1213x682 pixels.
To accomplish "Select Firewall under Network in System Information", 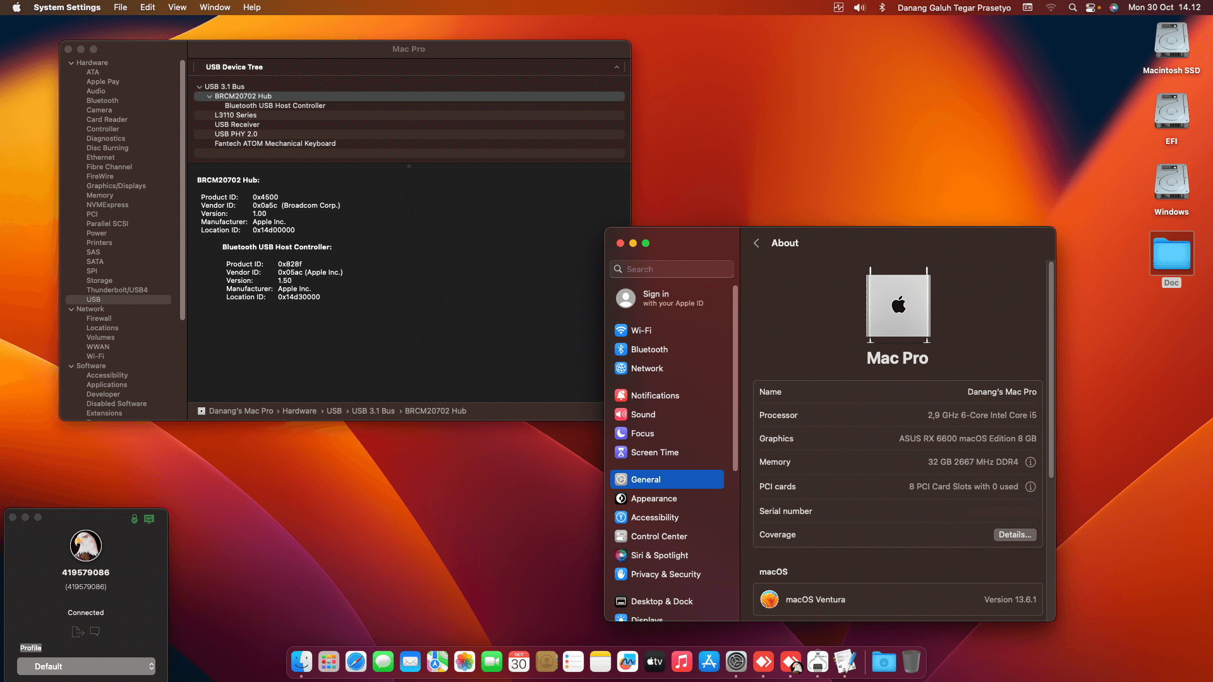I will (99, 319).
